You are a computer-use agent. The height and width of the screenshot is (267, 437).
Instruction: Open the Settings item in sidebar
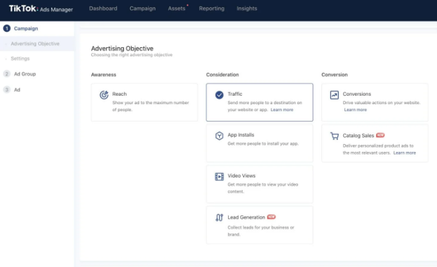pyautogui.click(x=20, y=59)
